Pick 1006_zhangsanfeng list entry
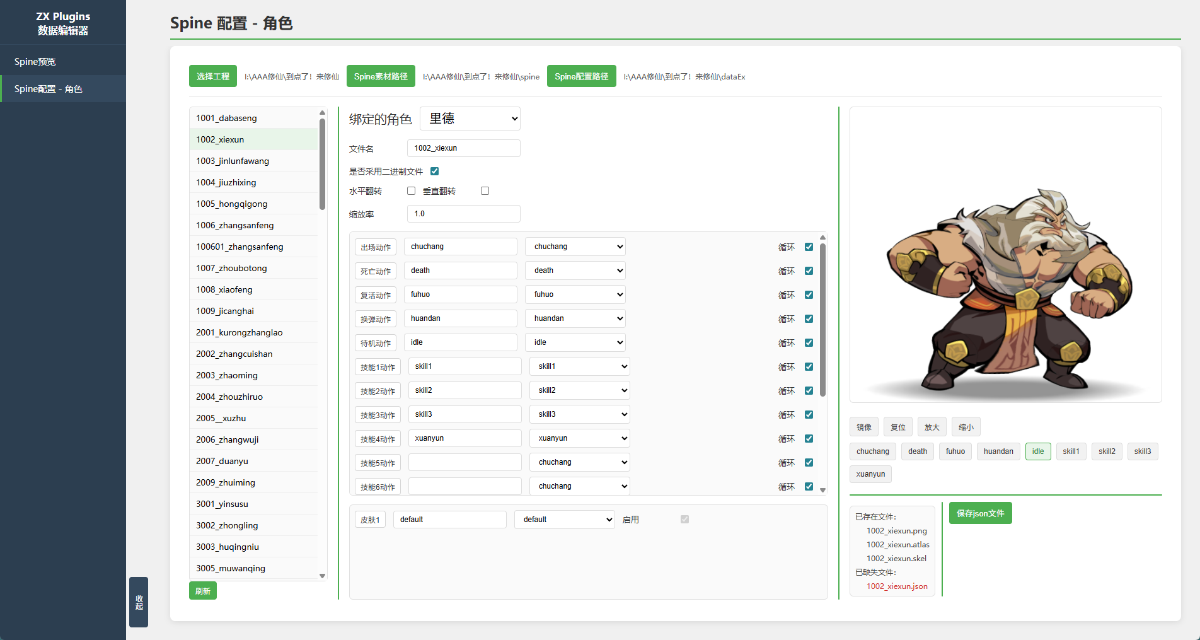The image size is (1200, 640). point(253,225)
